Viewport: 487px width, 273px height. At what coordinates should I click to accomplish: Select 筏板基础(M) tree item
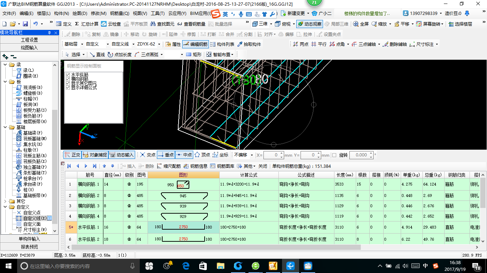(32, 139)
